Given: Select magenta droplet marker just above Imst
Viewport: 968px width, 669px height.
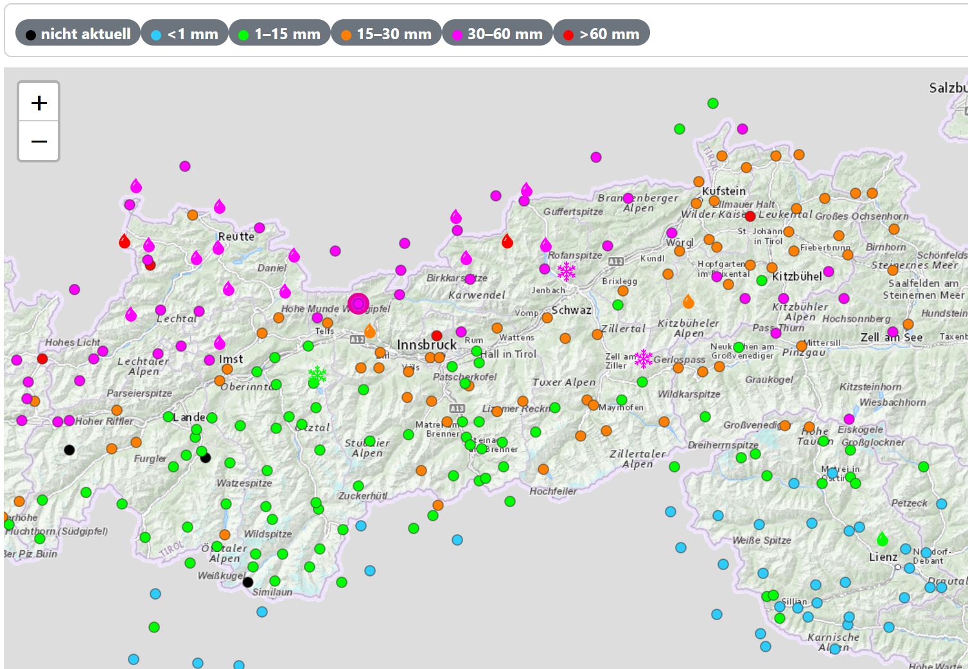Looking at the screenshot, I should 220,342.
